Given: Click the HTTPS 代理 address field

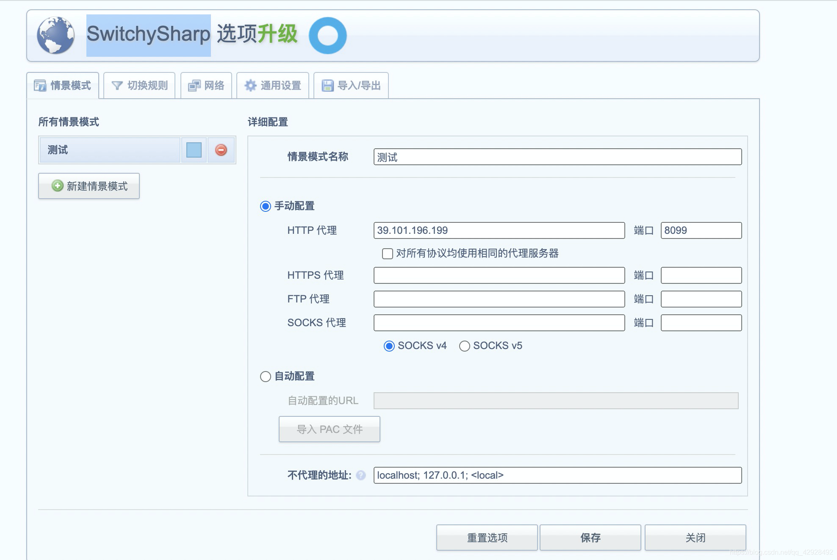Looking at the screenshot, I should coord(499,275).
